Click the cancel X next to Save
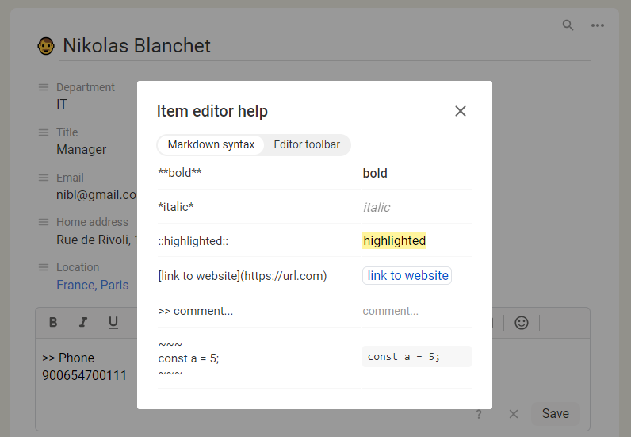Image resolution: width=631 pixels, height=437 pixels. pyautogui.click(x=514, y=414)
